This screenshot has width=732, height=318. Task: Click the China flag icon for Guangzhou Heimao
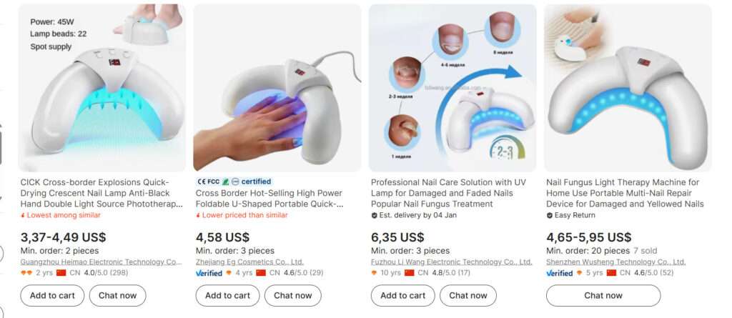[61, 273]
